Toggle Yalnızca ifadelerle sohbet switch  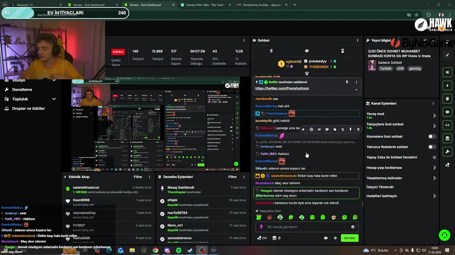432,147
